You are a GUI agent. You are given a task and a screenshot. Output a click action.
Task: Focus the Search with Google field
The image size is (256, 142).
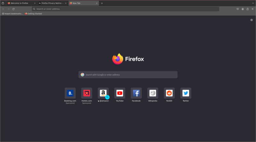point(128,75)
